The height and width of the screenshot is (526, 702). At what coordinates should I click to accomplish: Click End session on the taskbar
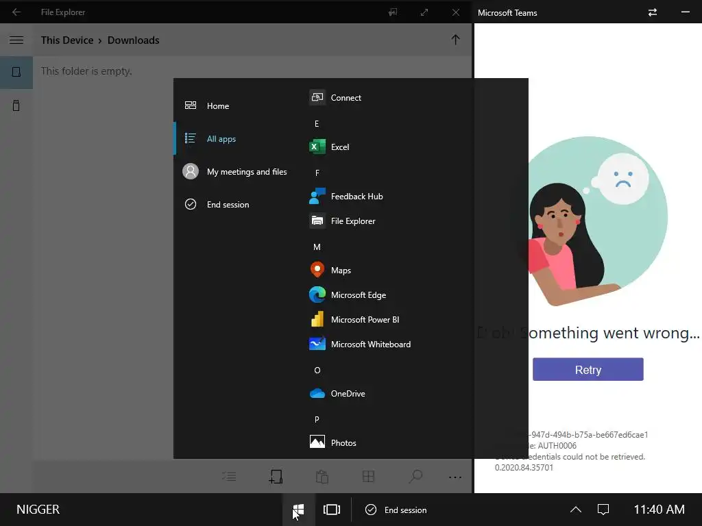[396, 510]
